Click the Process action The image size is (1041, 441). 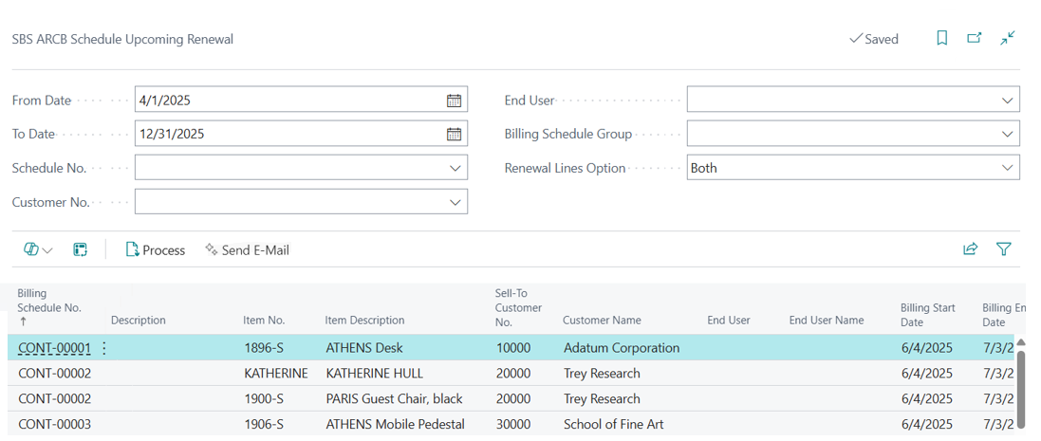pos(156,250)
